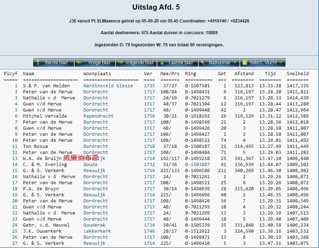Click the magnifier icon on Bladnummer
319x248 pixels.
pyautogui.click(x=203, y=63)
